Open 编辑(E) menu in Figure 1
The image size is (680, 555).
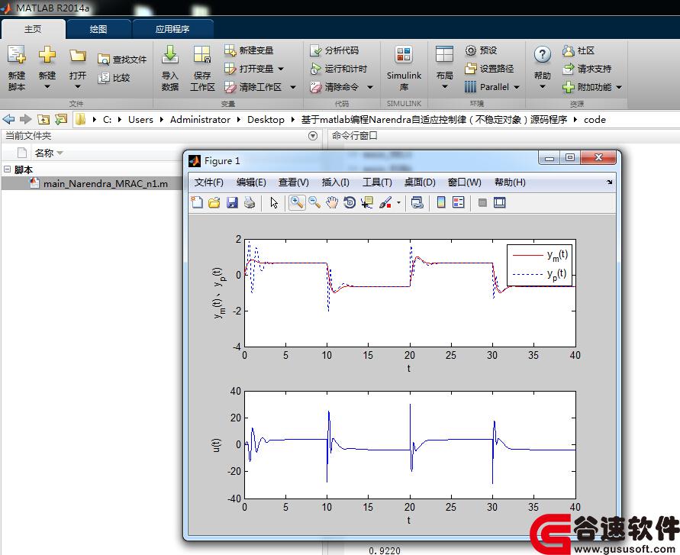(x=251, y=182)
